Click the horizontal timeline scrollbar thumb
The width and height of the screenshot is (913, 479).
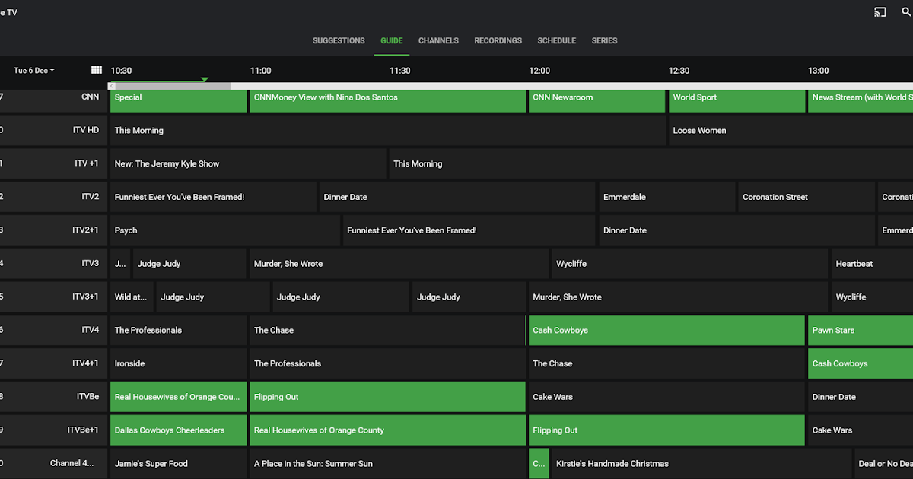(x=173, y=86)
